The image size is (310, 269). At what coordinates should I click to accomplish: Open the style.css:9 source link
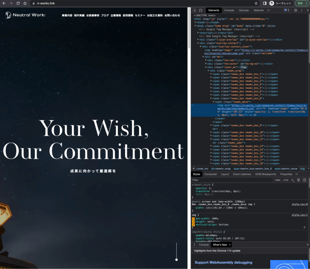coord(299,204)
